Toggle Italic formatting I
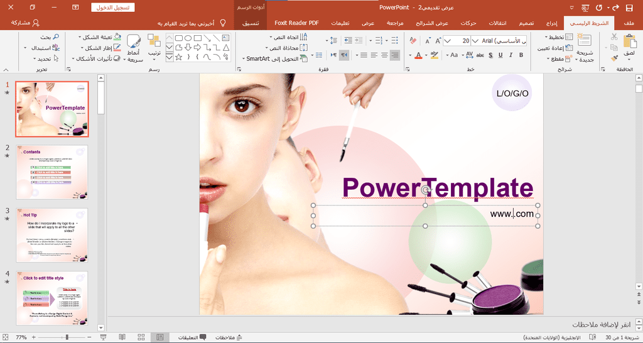The height and width of the screenshot is (343, 643). pyautogui.click(x=511, y=55)
